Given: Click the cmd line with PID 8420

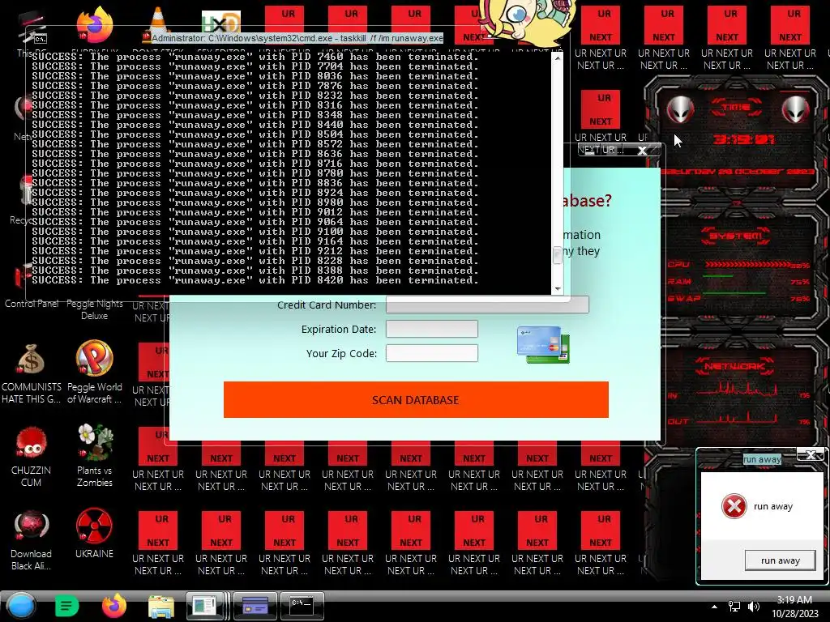Looking at the screenshot, I should 255,280.
